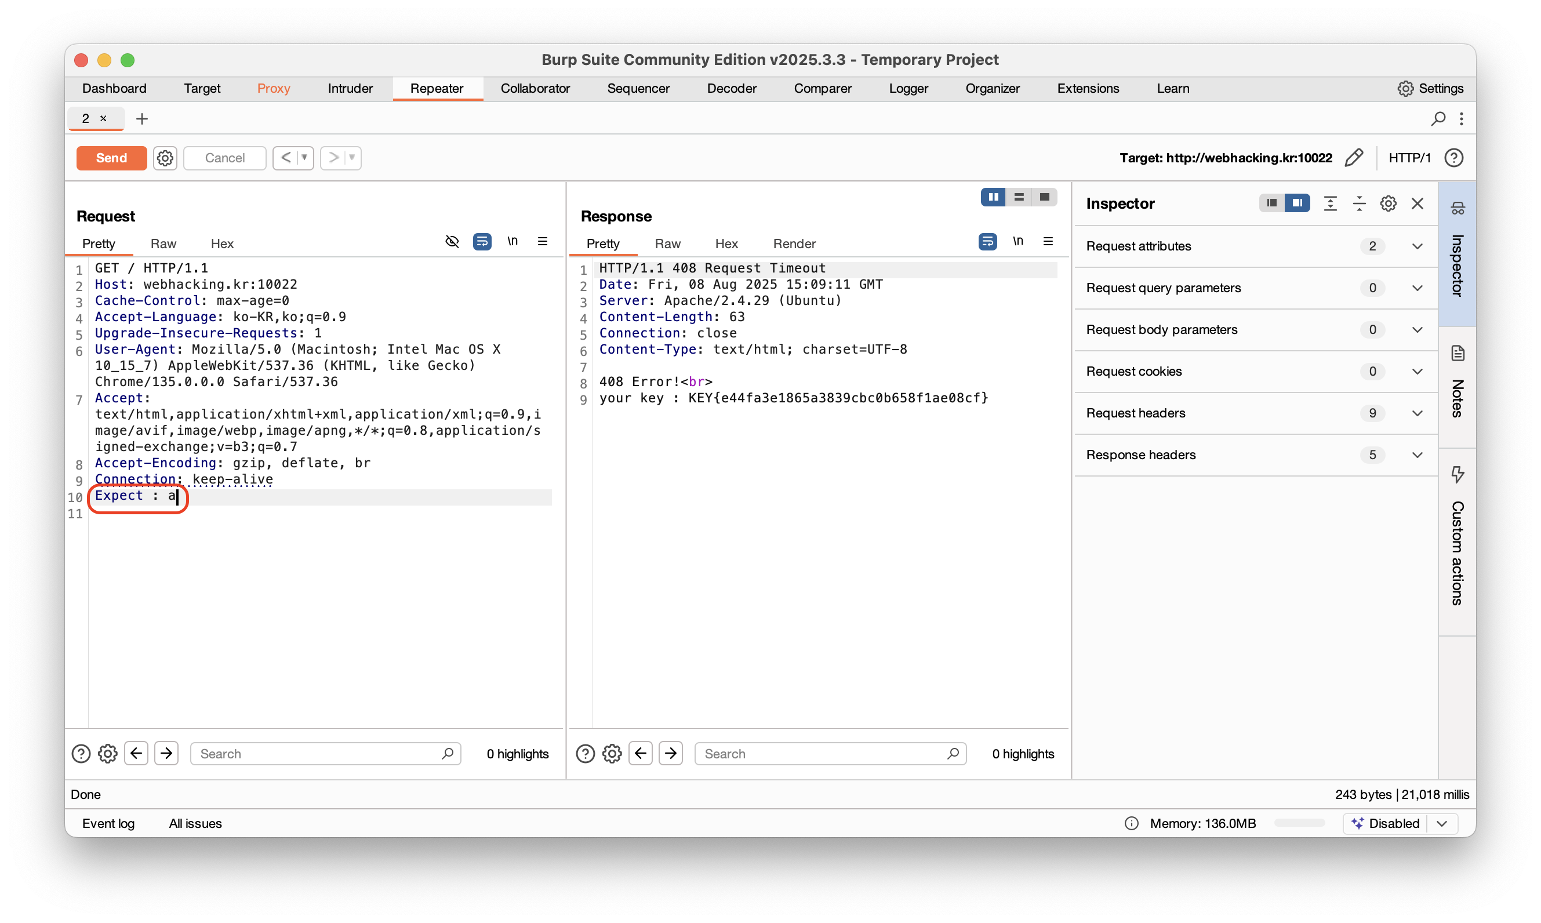Toggle request non-printable chars \n icon
The height and width of the screenshot is (923, 1541).
(x=512, y=241)
